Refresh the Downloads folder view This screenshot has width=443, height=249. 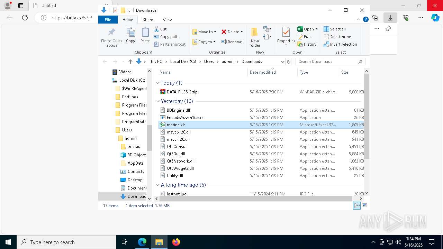point(289,62)
